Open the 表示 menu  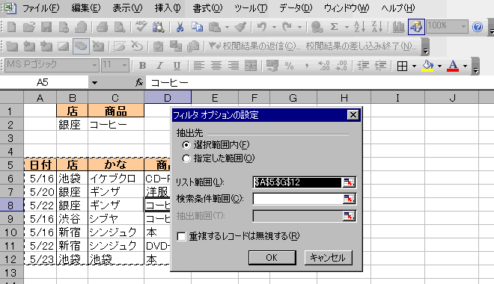(127, 8)
